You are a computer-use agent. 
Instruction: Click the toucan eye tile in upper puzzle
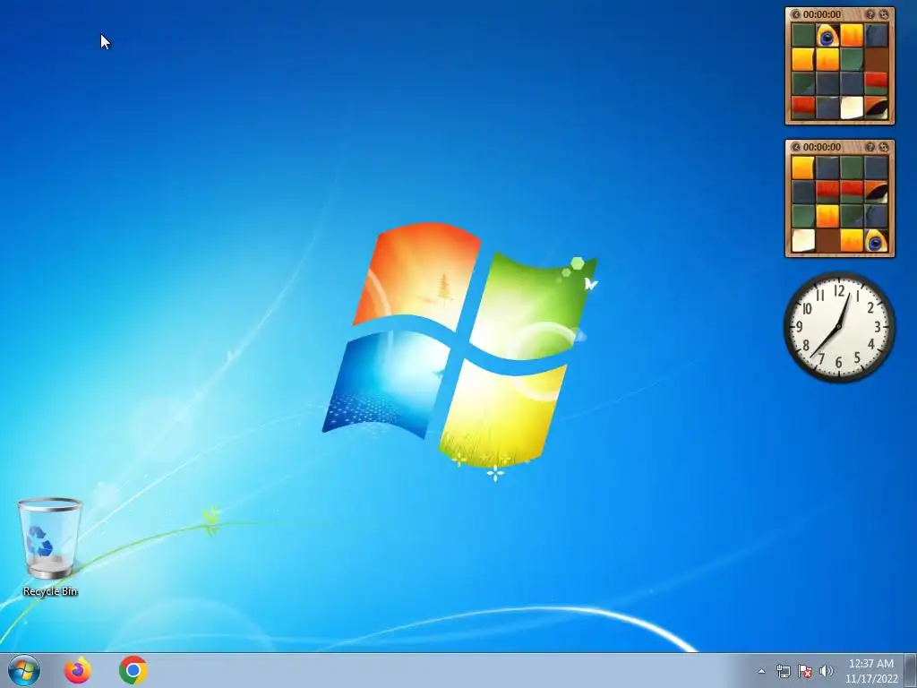point(827,36)
